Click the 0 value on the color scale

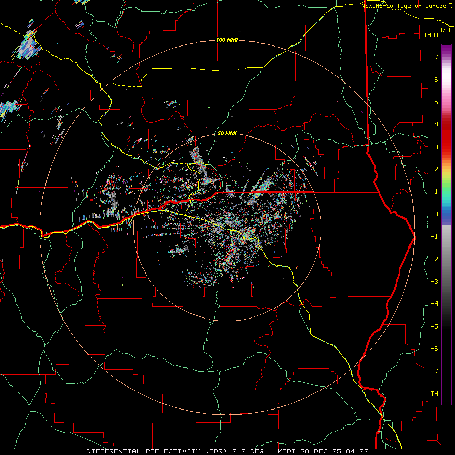[x=436, y=214]
